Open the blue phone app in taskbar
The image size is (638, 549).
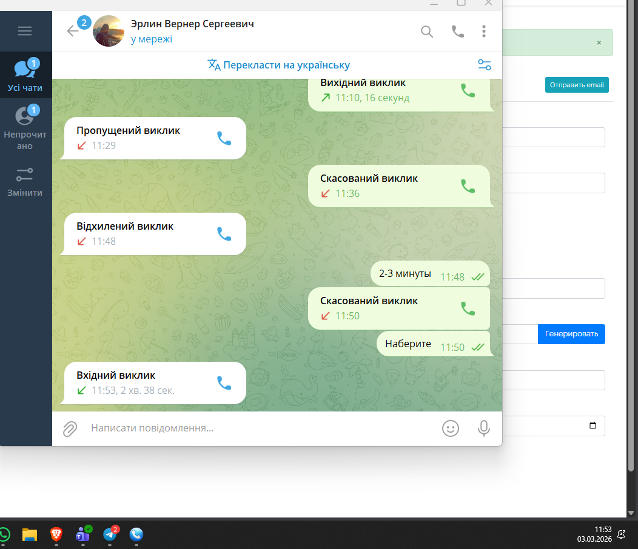[136, 534]
